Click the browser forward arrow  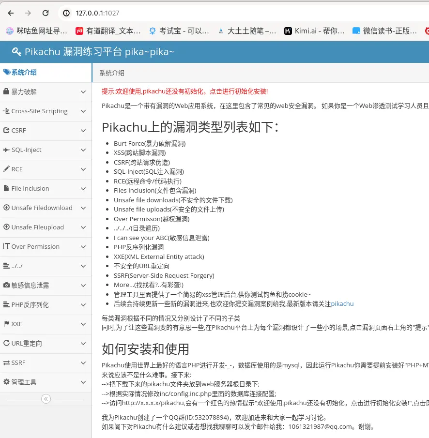pos(28,13)
